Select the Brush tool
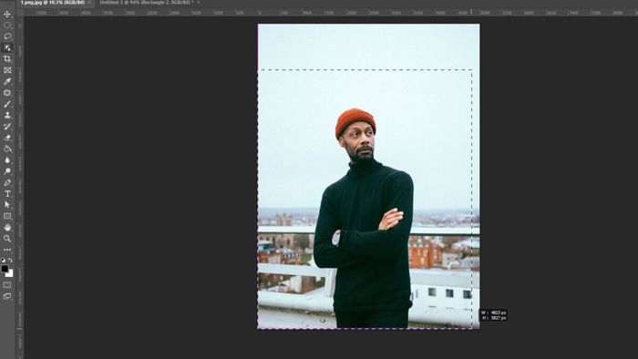This screenshot has height=359, width=638. tap(7, 104)
